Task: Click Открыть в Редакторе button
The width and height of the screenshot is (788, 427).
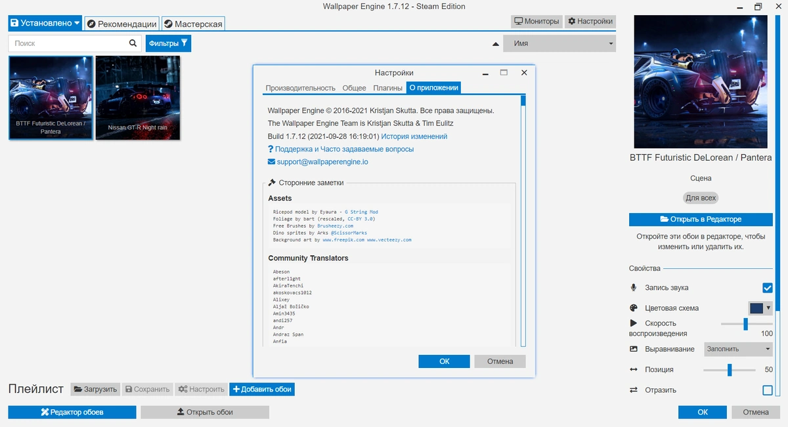Action: 701,219
